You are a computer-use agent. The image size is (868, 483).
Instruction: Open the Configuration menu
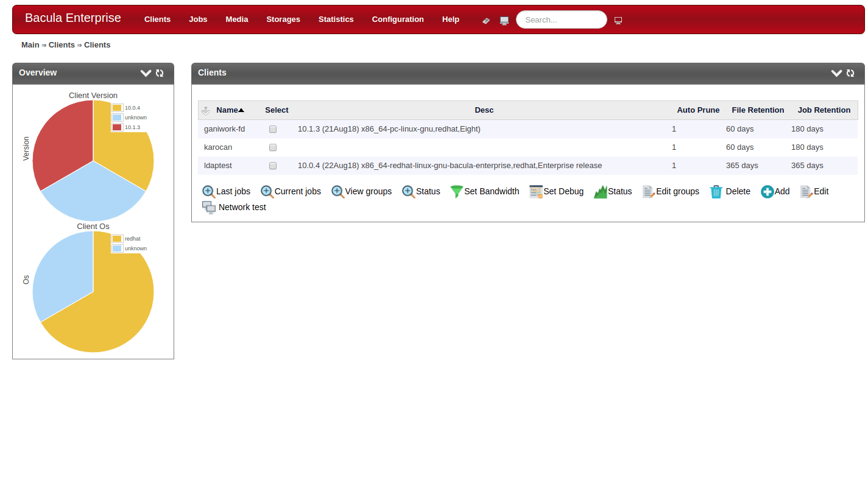[x=398, y=19]
